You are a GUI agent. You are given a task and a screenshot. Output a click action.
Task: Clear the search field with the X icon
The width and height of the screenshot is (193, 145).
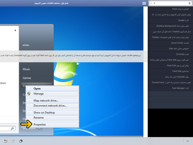[x=190, y=3]
